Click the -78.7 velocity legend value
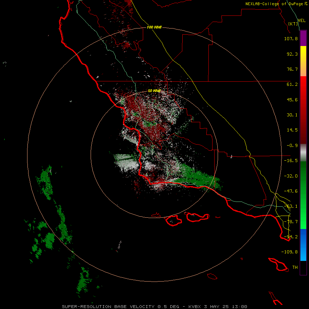Screen dimensions: 309x309 pos(291,222)
